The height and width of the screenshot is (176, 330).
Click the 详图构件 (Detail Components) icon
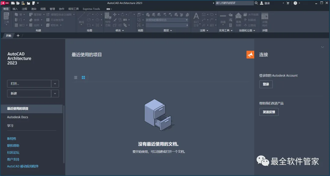click(265, 19)
